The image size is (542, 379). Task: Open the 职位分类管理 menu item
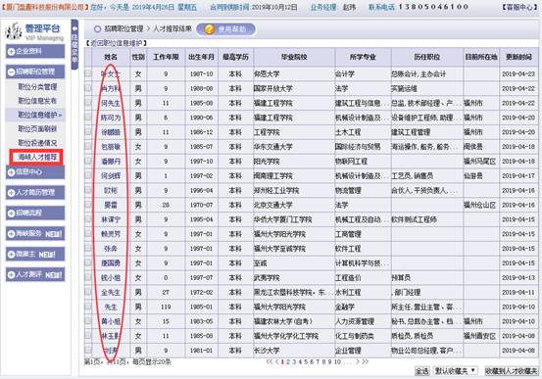point(37,87)
